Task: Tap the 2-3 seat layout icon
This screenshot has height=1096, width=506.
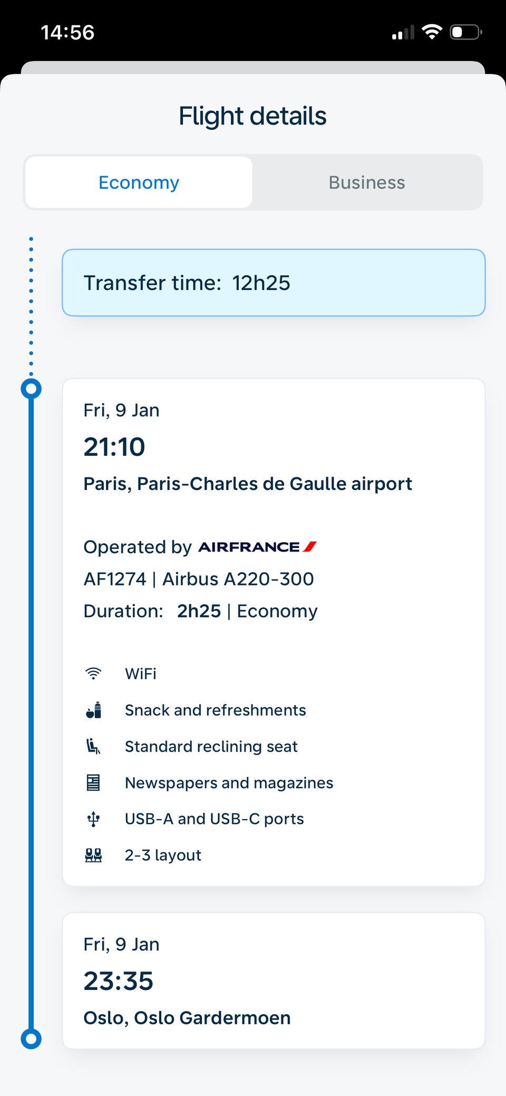Action: [93, 855]
